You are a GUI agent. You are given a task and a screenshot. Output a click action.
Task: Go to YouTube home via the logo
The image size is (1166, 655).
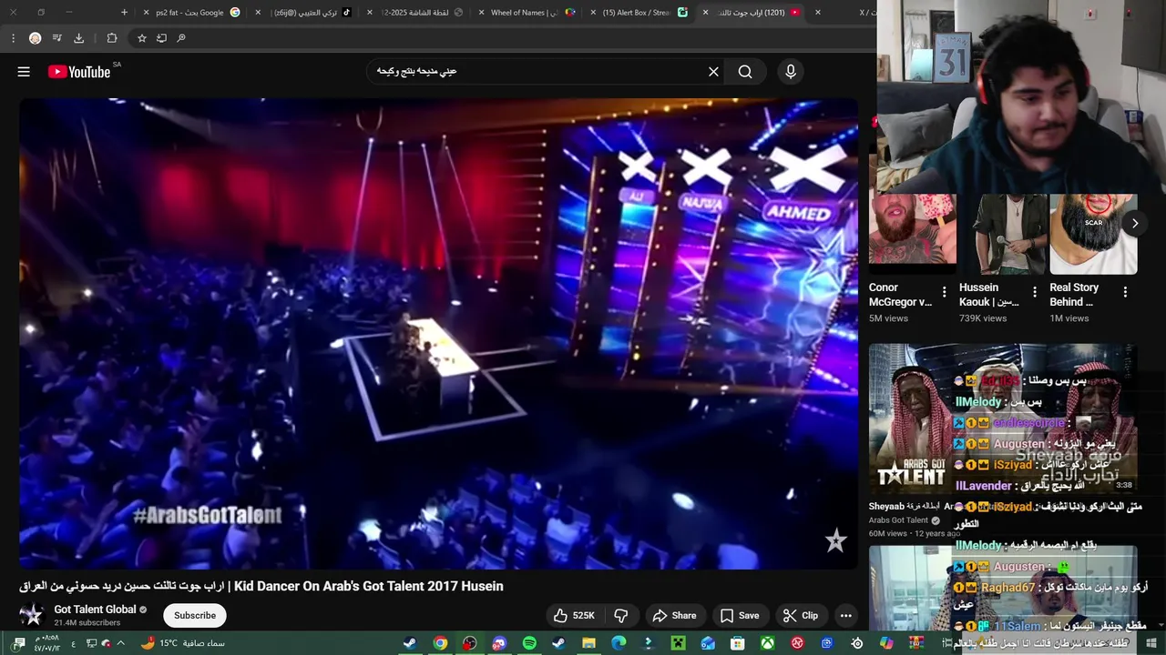[79, 72]
